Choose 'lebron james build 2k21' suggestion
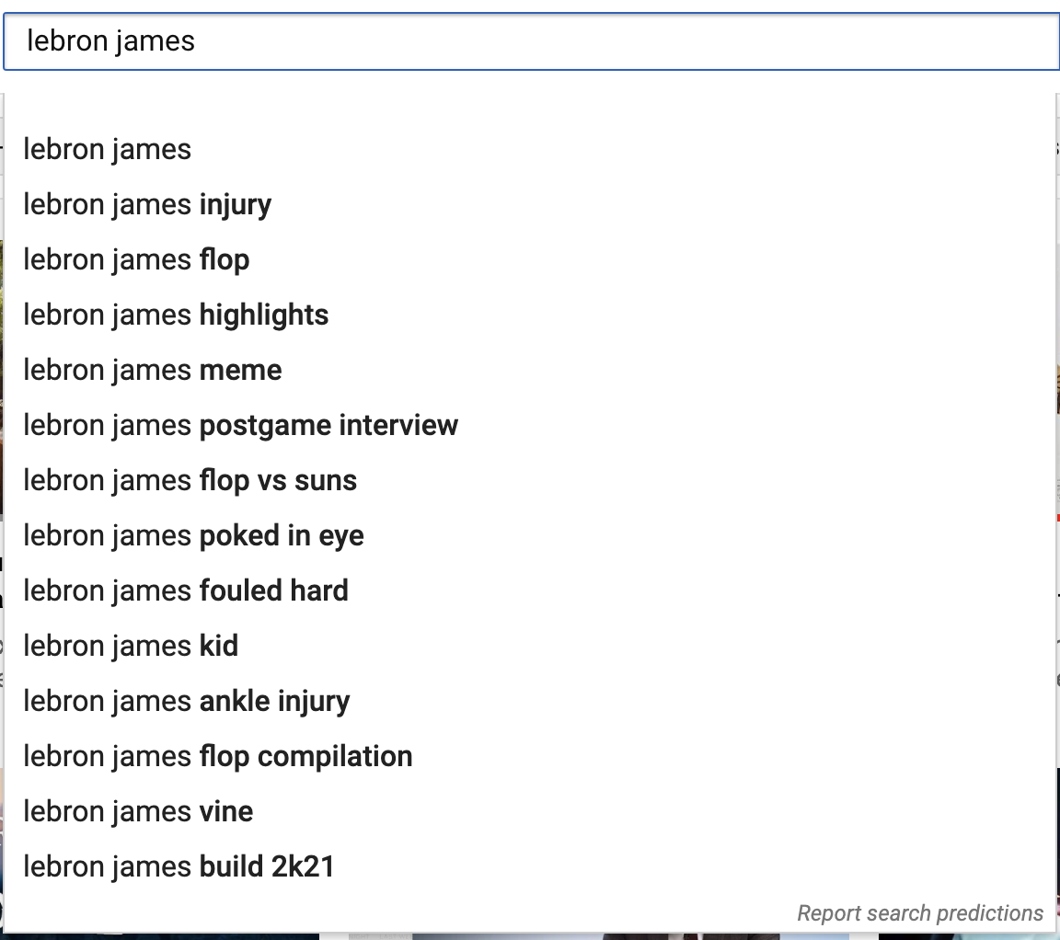This screenshot has height=940, width=1060. tap(530, 867)
